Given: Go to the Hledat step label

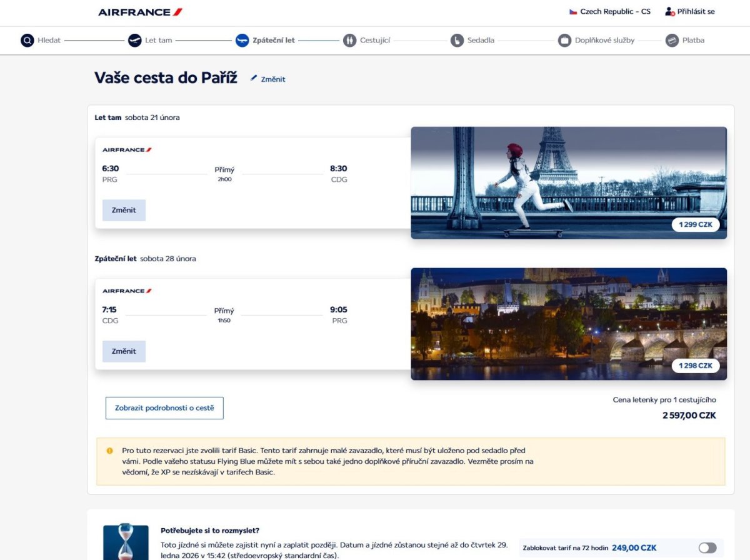Looking at the screenshot, I should click(x=49, y=41).
